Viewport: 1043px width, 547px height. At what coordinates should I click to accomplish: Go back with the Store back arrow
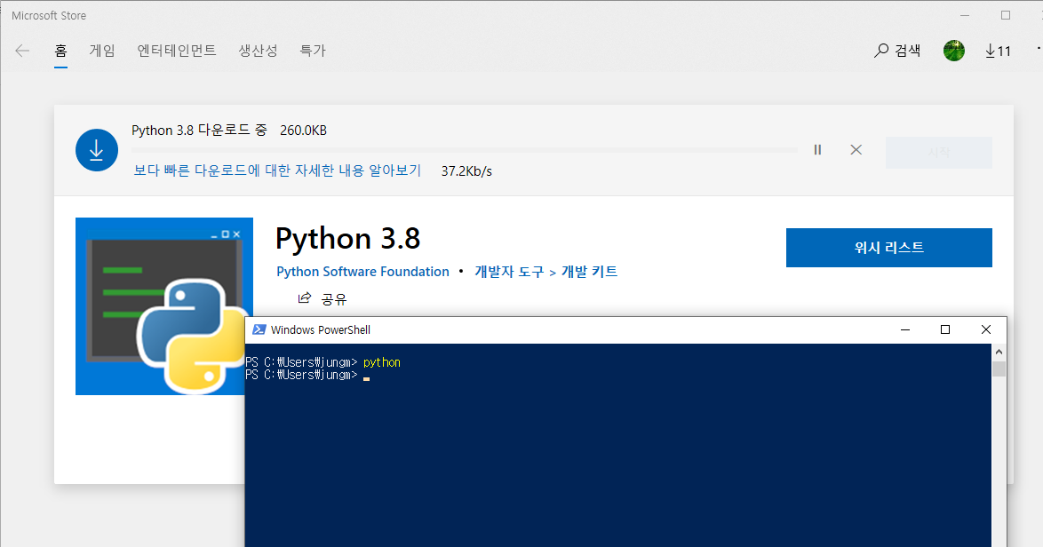(22, 51)
